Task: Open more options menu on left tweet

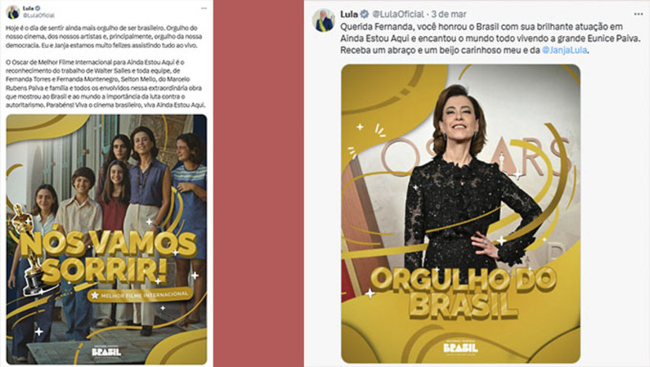Action: [203, 9]
